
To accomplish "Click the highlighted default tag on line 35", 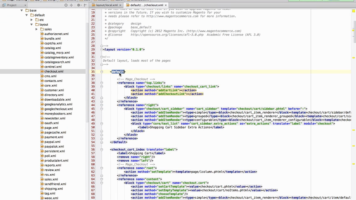I will 118,72.
